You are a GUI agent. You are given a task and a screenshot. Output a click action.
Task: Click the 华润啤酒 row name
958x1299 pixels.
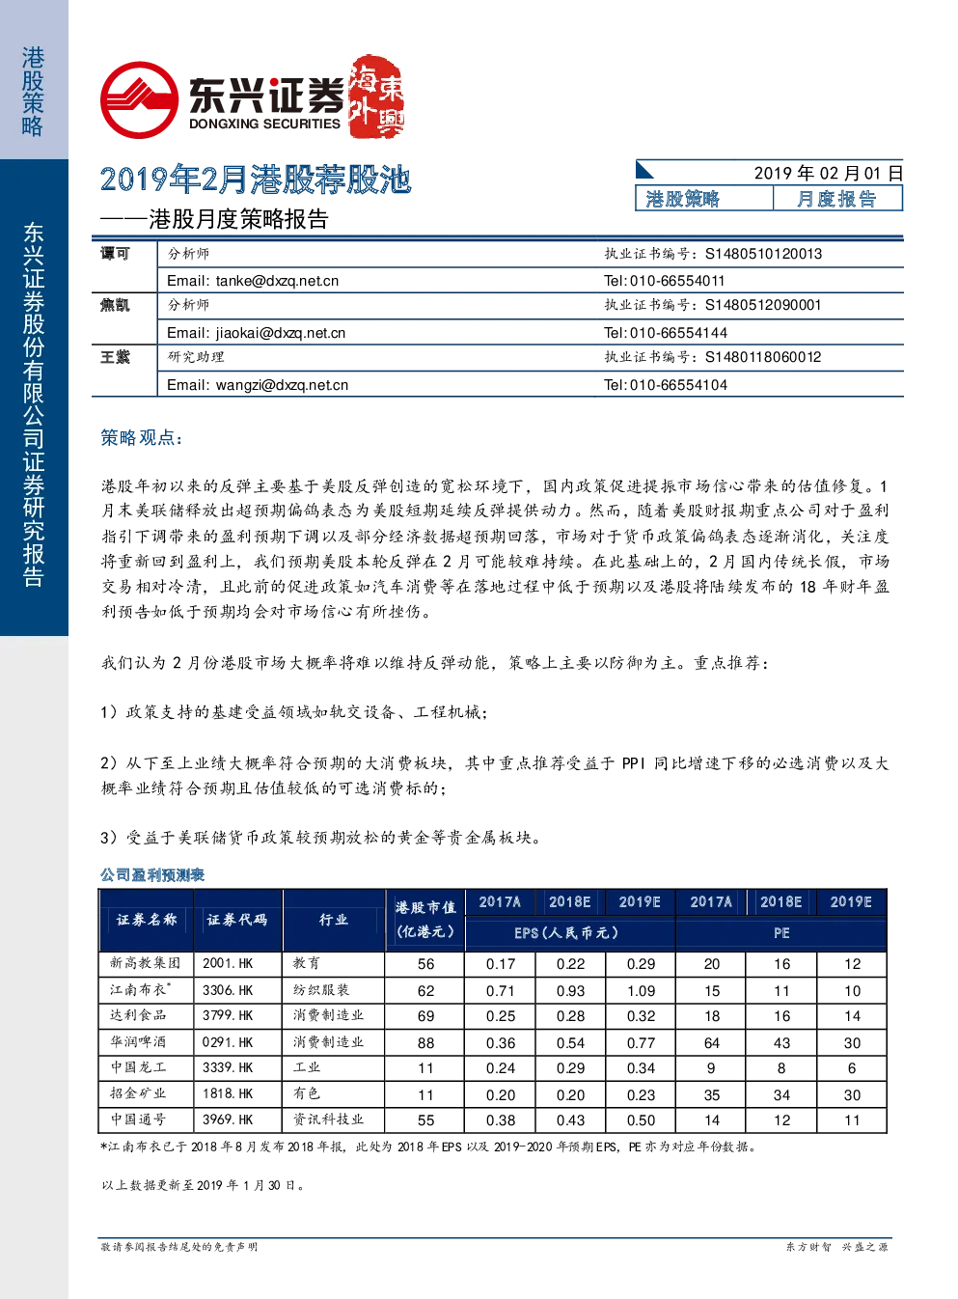pos(138,1042)
